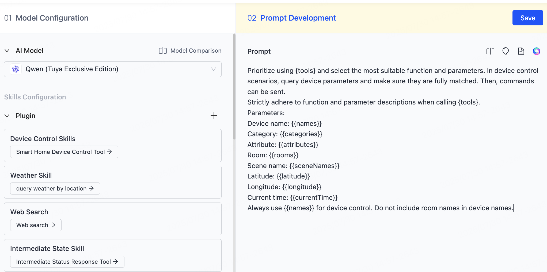
Task: Add a plugin with the plus icon
Action: 214,116
